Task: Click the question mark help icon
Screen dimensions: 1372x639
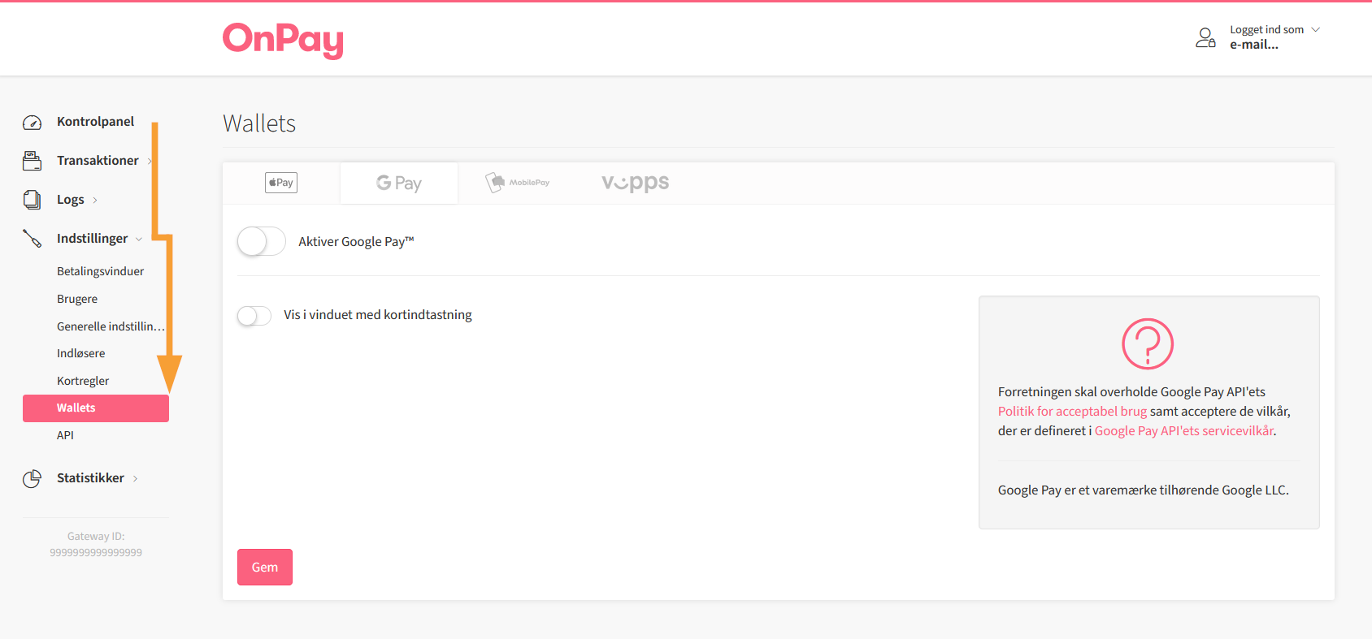Action: pos(1148,344)
